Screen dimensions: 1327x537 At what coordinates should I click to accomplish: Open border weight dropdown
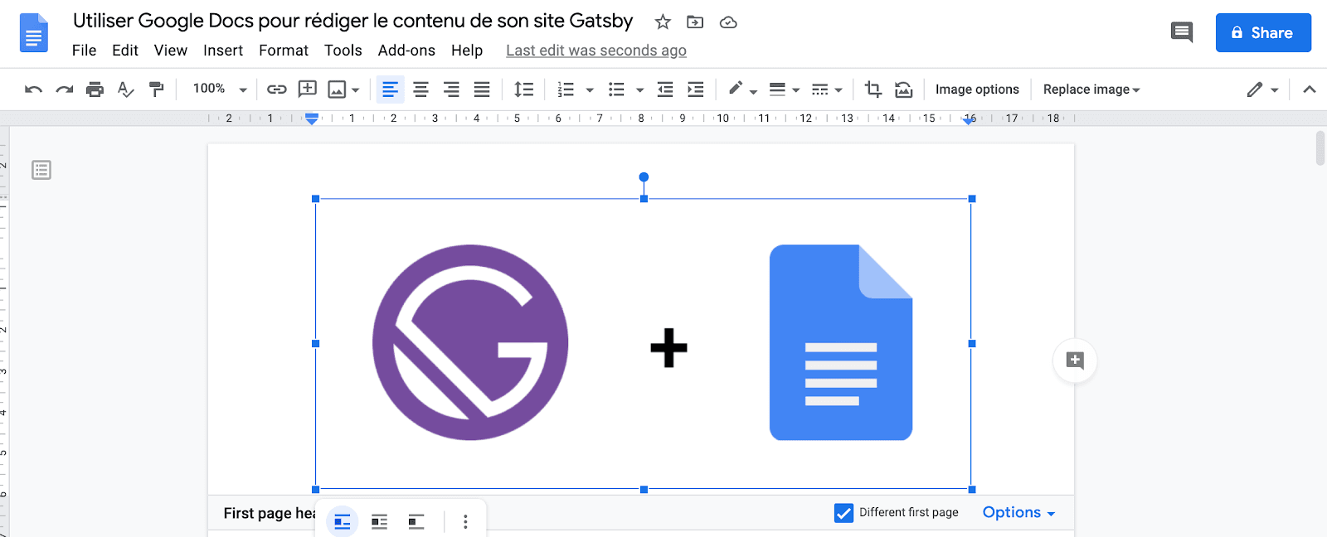click(x=784, y=89)
